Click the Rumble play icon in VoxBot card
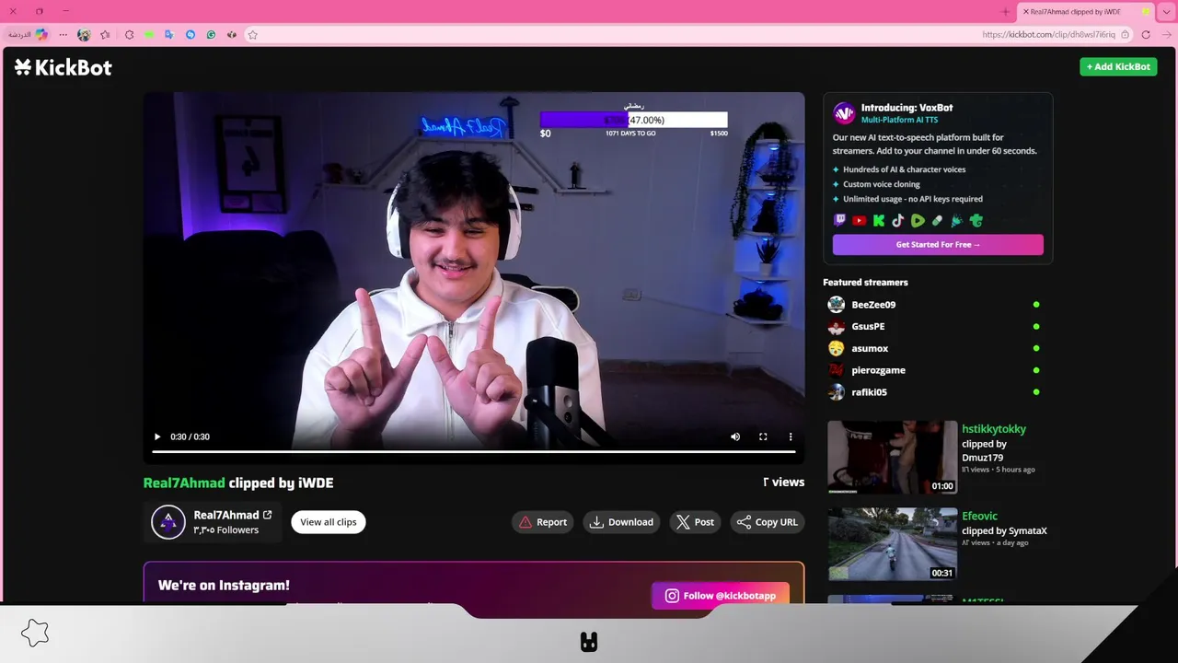 coord(918,221)
